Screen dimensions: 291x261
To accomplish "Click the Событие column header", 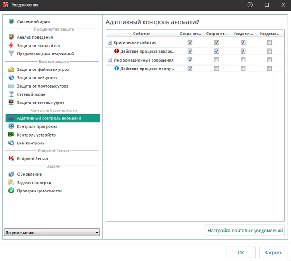I will (x=142, y=34).
